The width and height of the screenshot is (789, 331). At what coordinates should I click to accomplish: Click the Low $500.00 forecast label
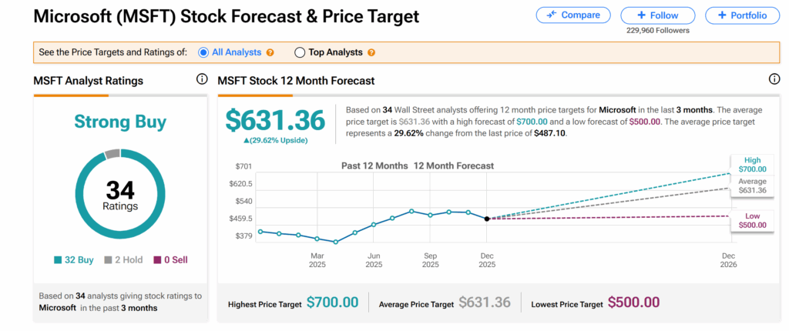751,220
